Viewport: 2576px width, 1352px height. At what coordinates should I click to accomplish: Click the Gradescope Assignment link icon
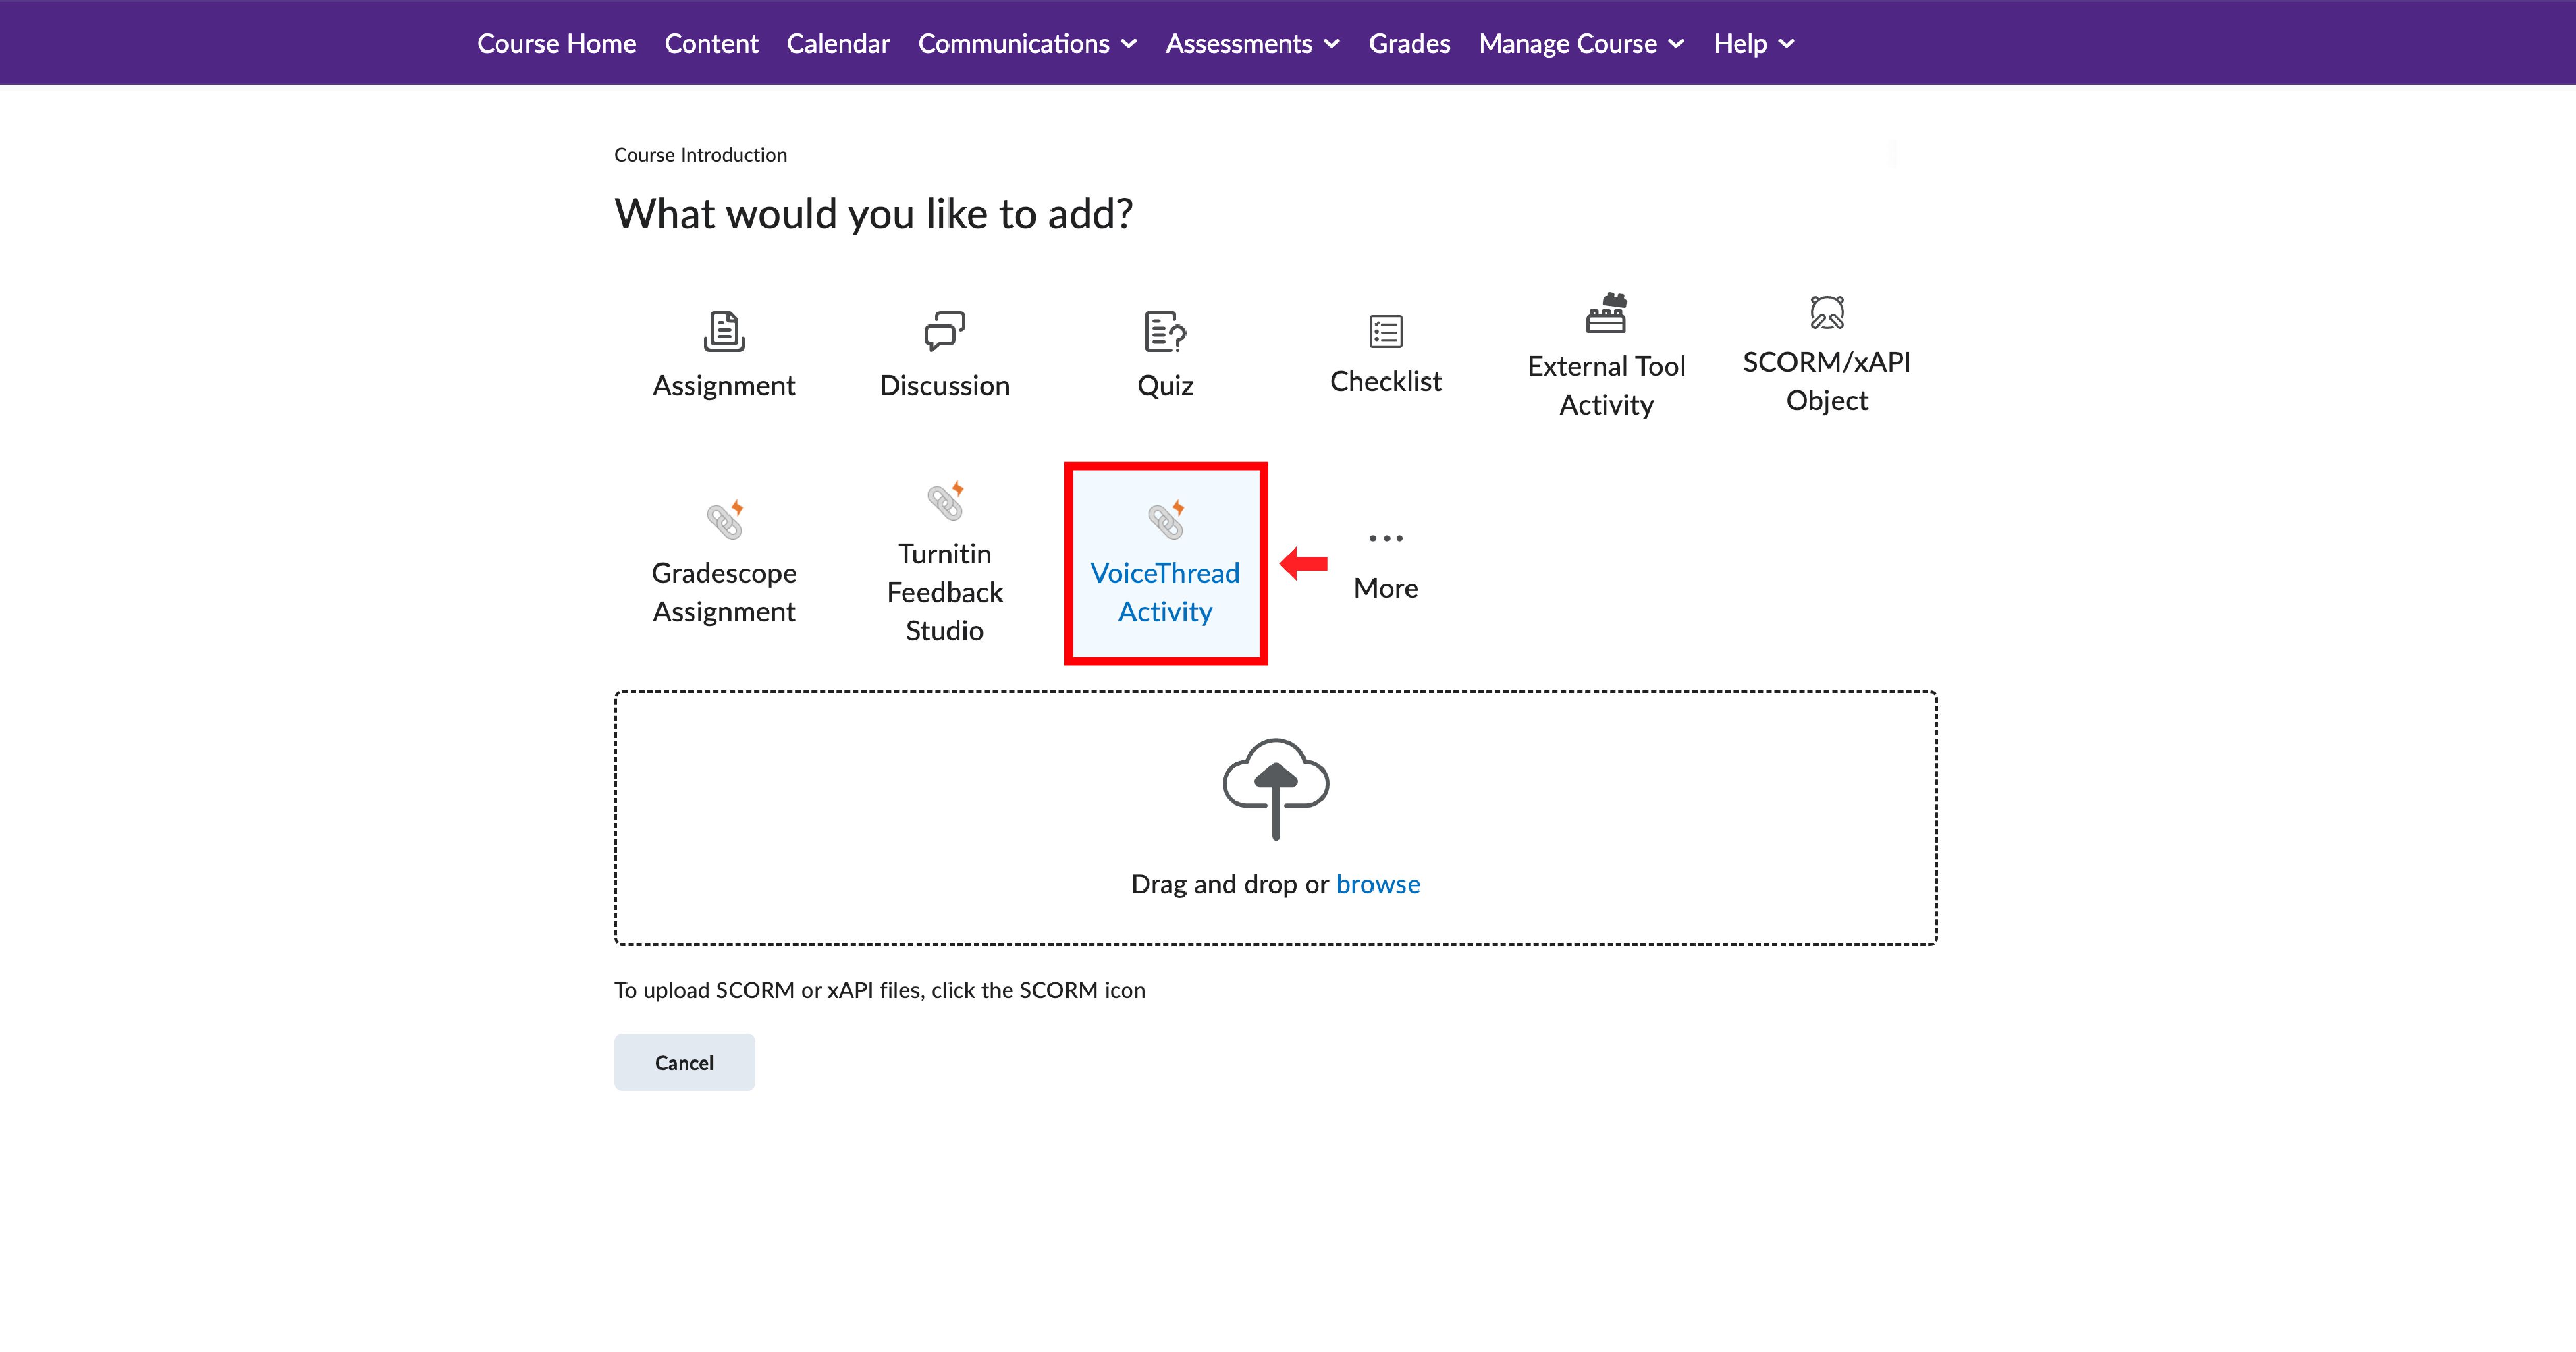(724, 519)
